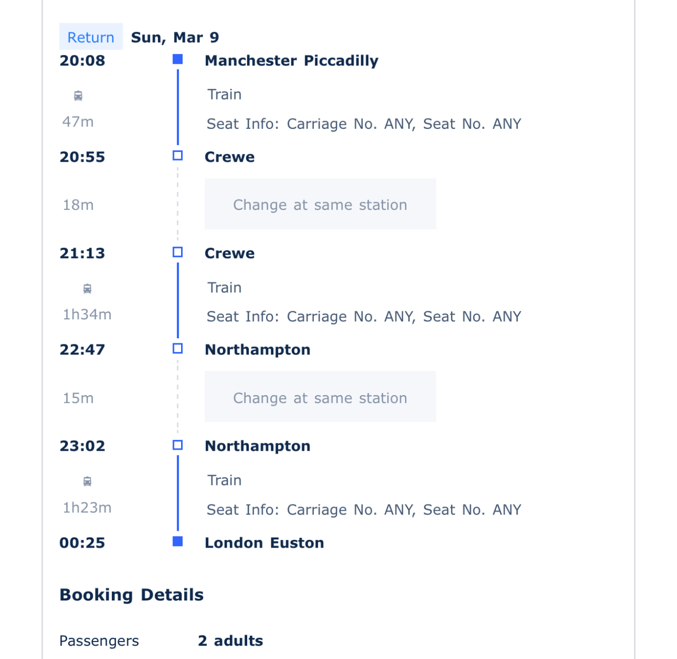This screenshot has width=677, height=659.
Task: Click the 18m Change at same station box
Action: (x=320, y=204)
